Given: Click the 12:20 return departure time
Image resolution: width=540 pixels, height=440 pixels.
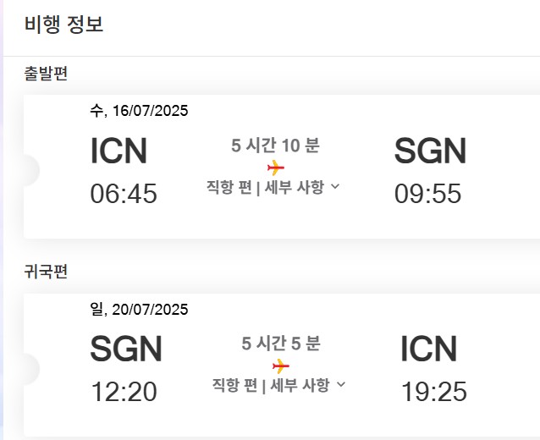Looking at the screenshot, I should point(124,392).
